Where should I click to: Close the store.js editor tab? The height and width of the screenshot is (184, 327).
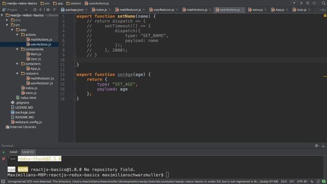[266, 10]
